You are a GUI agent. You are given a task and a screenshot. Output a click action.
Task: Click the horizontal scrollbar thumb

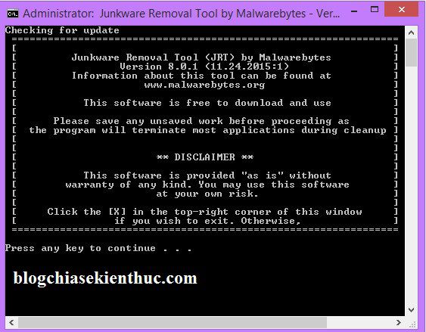[173, 322]
